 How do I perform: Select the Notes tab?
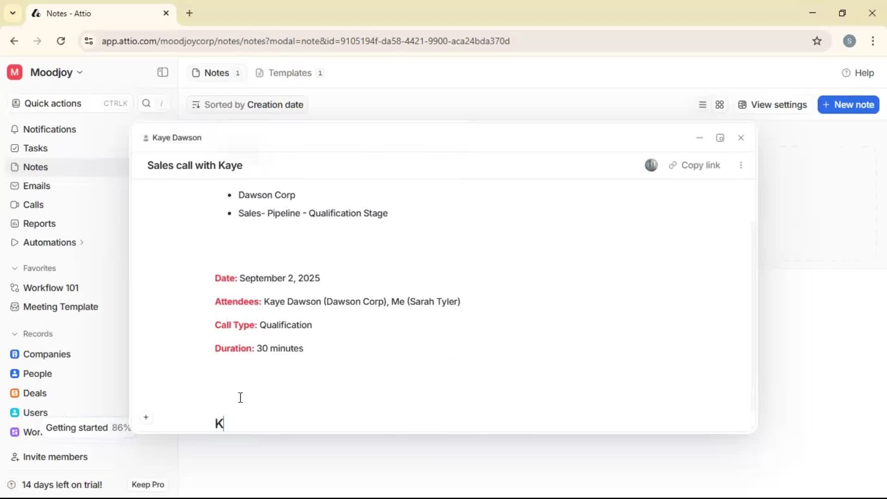[216, 73]
